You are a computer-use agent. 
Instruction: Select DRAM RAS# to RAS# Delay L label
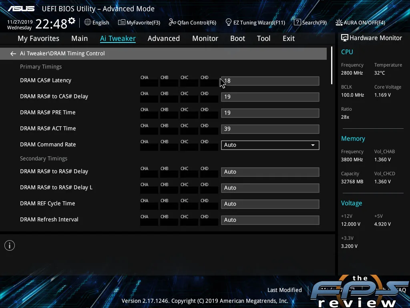point(56,187)
